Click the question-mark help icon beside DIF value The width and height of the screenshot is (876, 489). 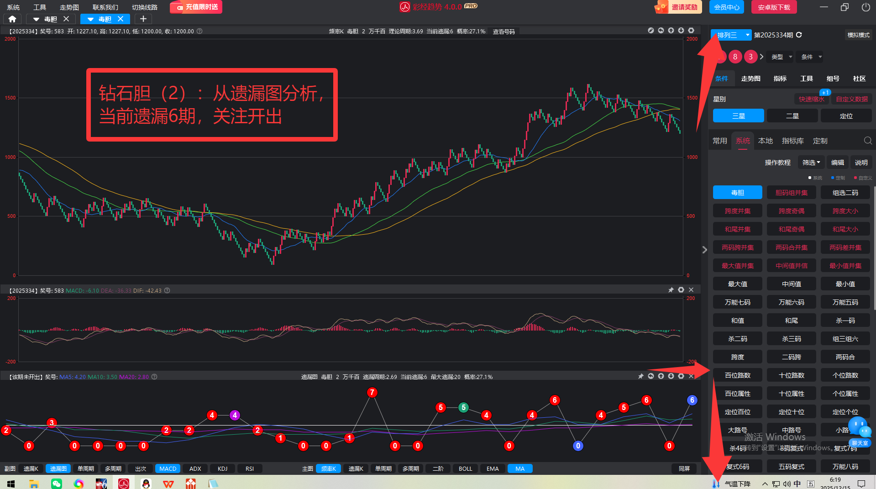coord(167,290)
